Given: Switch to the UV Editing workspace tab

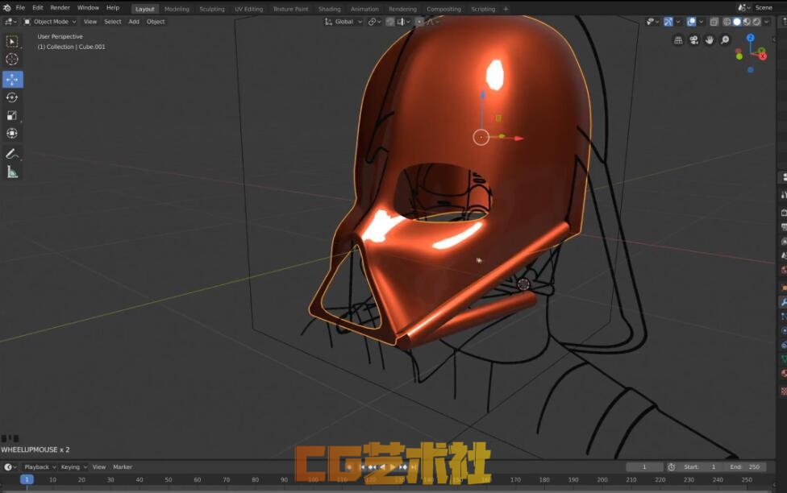Looking at the screenshot, I should [x=248, y=9].
